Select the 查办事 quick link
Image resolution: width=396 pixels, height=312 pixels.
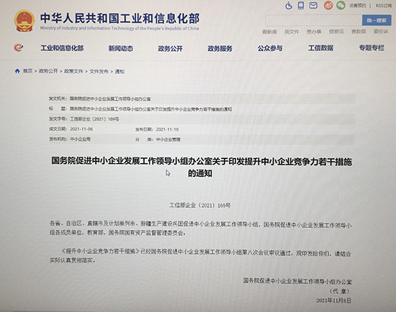314,32
